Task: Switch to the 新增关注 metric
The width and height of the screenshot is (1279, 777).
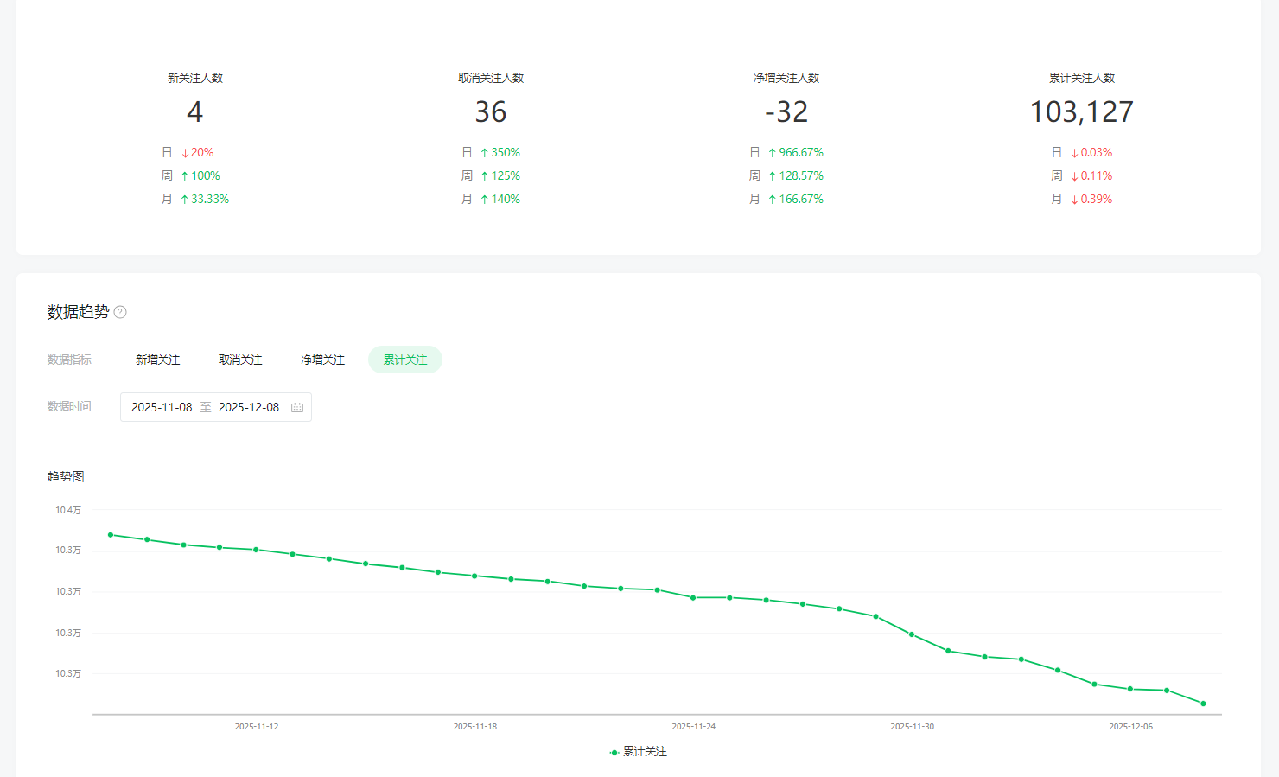Action: (x=157, y=360)
